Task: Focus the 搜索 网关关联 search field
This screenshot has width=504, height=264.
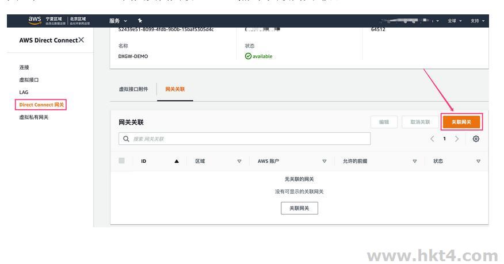Action: 245,139
